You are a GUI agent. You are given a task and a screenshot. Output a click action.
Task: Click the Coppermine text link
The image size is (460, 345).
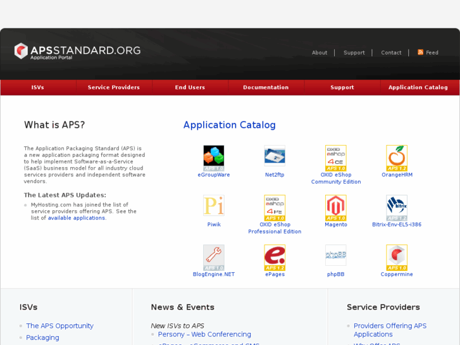397,274
